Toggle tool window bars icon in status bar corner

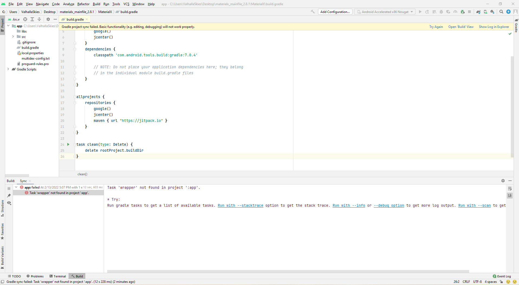click(x=2, y=282)
